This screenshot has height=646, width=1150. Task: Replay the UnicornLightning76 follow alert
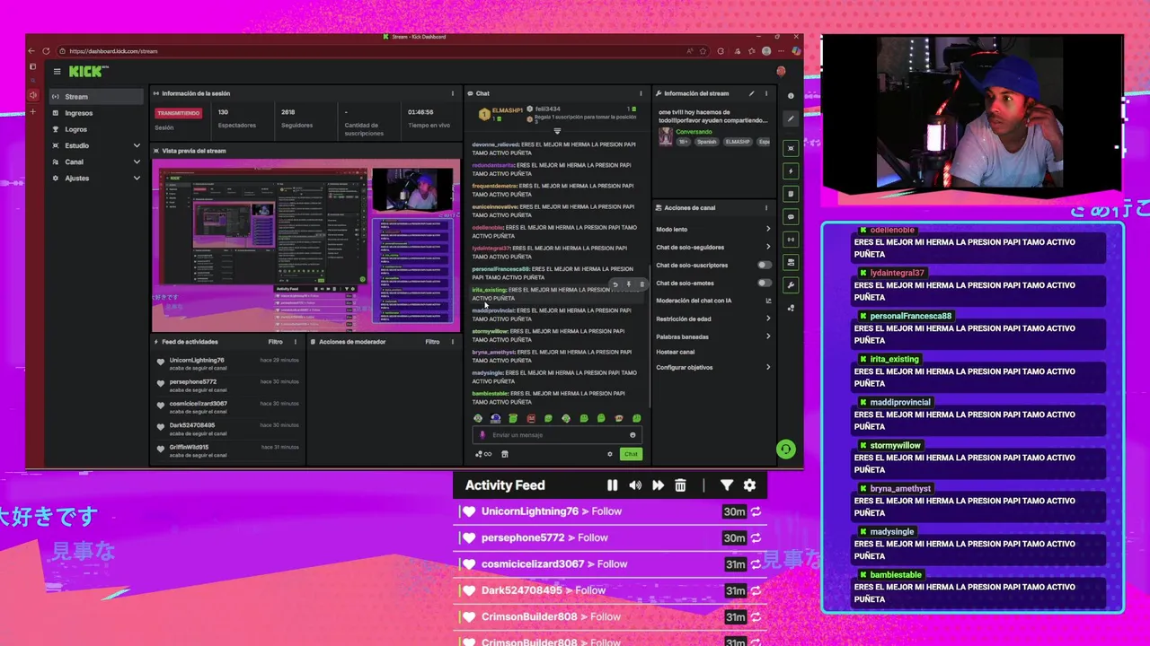[756, 511]
